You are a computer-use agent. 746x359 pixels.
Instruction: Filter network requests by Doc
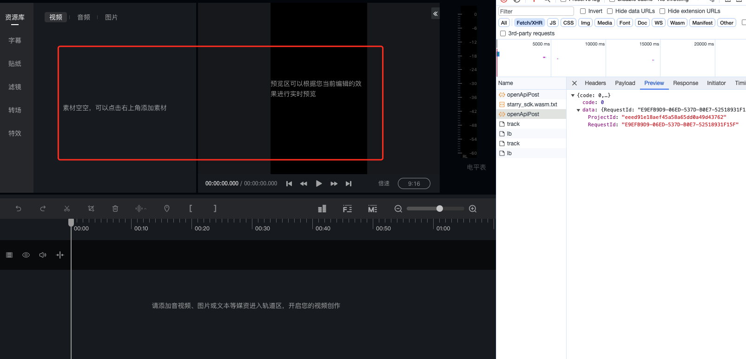click(642, 23)
